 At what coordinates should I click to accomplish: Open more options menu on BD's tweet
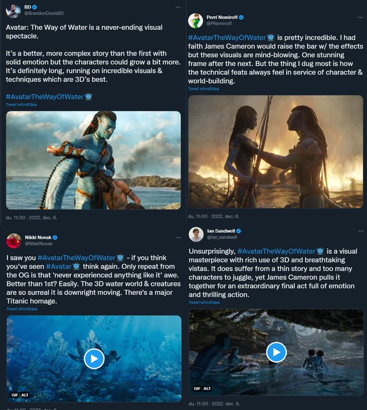coord(178,7)
